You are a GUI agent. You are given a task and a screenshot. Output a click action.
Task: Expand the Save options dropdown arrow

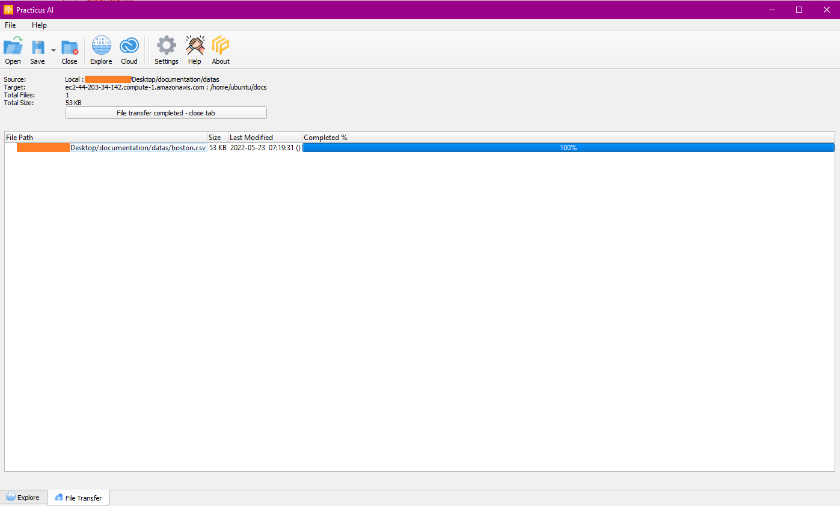coord(53,50)
